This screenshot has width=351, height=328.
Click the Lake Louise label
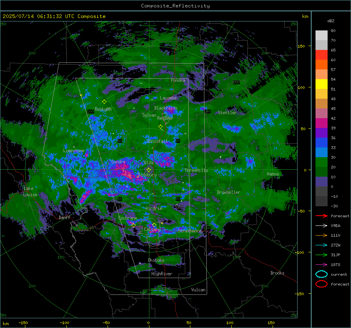(x=30, y=191)
